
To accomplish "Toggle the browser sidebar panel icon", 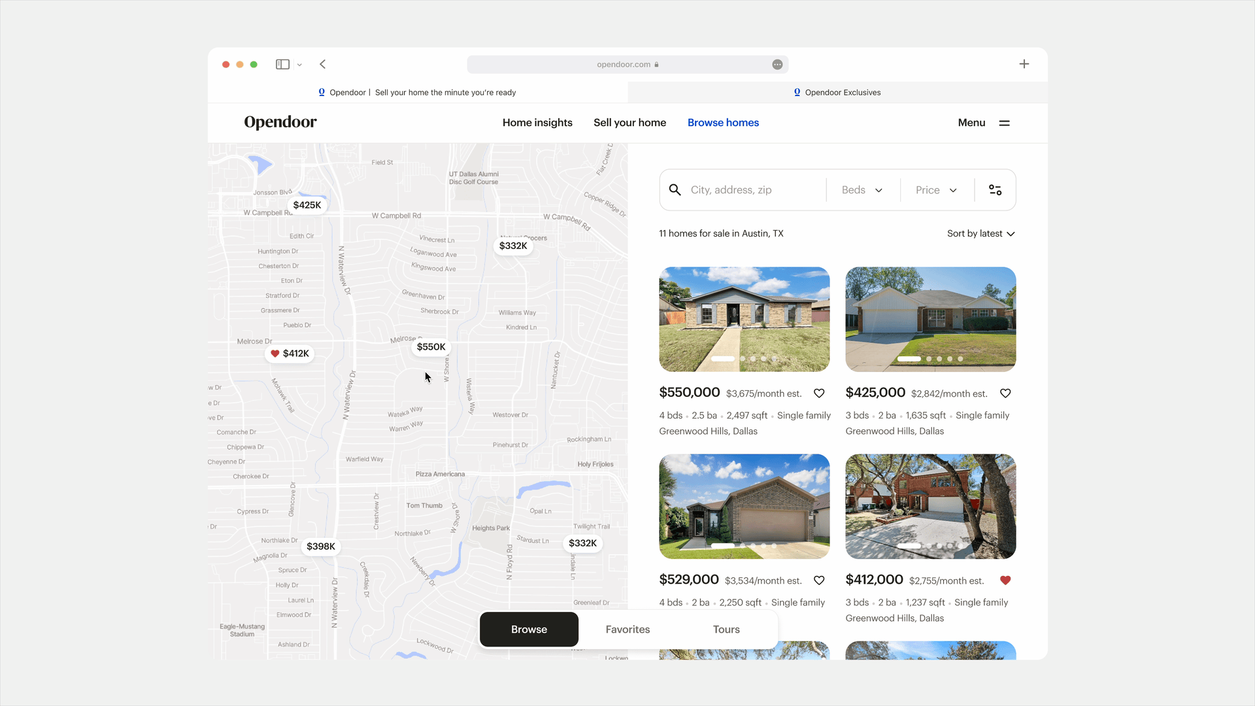I will [282, 64].
